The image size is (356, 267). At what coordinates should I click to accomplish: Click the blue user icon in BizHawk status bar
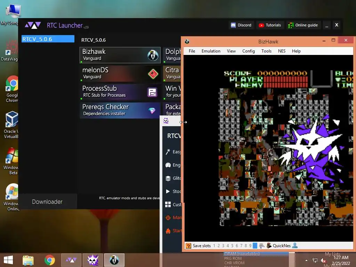coord(295,246)
